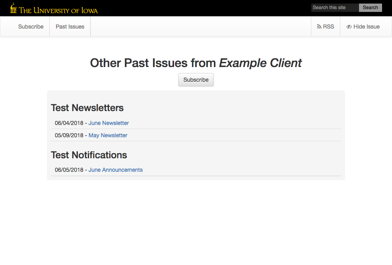Screen dimensions: 392x265
Task: Open the May Newsletter issue
Action: coord(108,135)
